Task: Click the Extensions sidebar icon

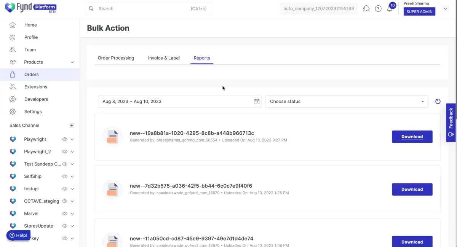Action: coord(13,87)
